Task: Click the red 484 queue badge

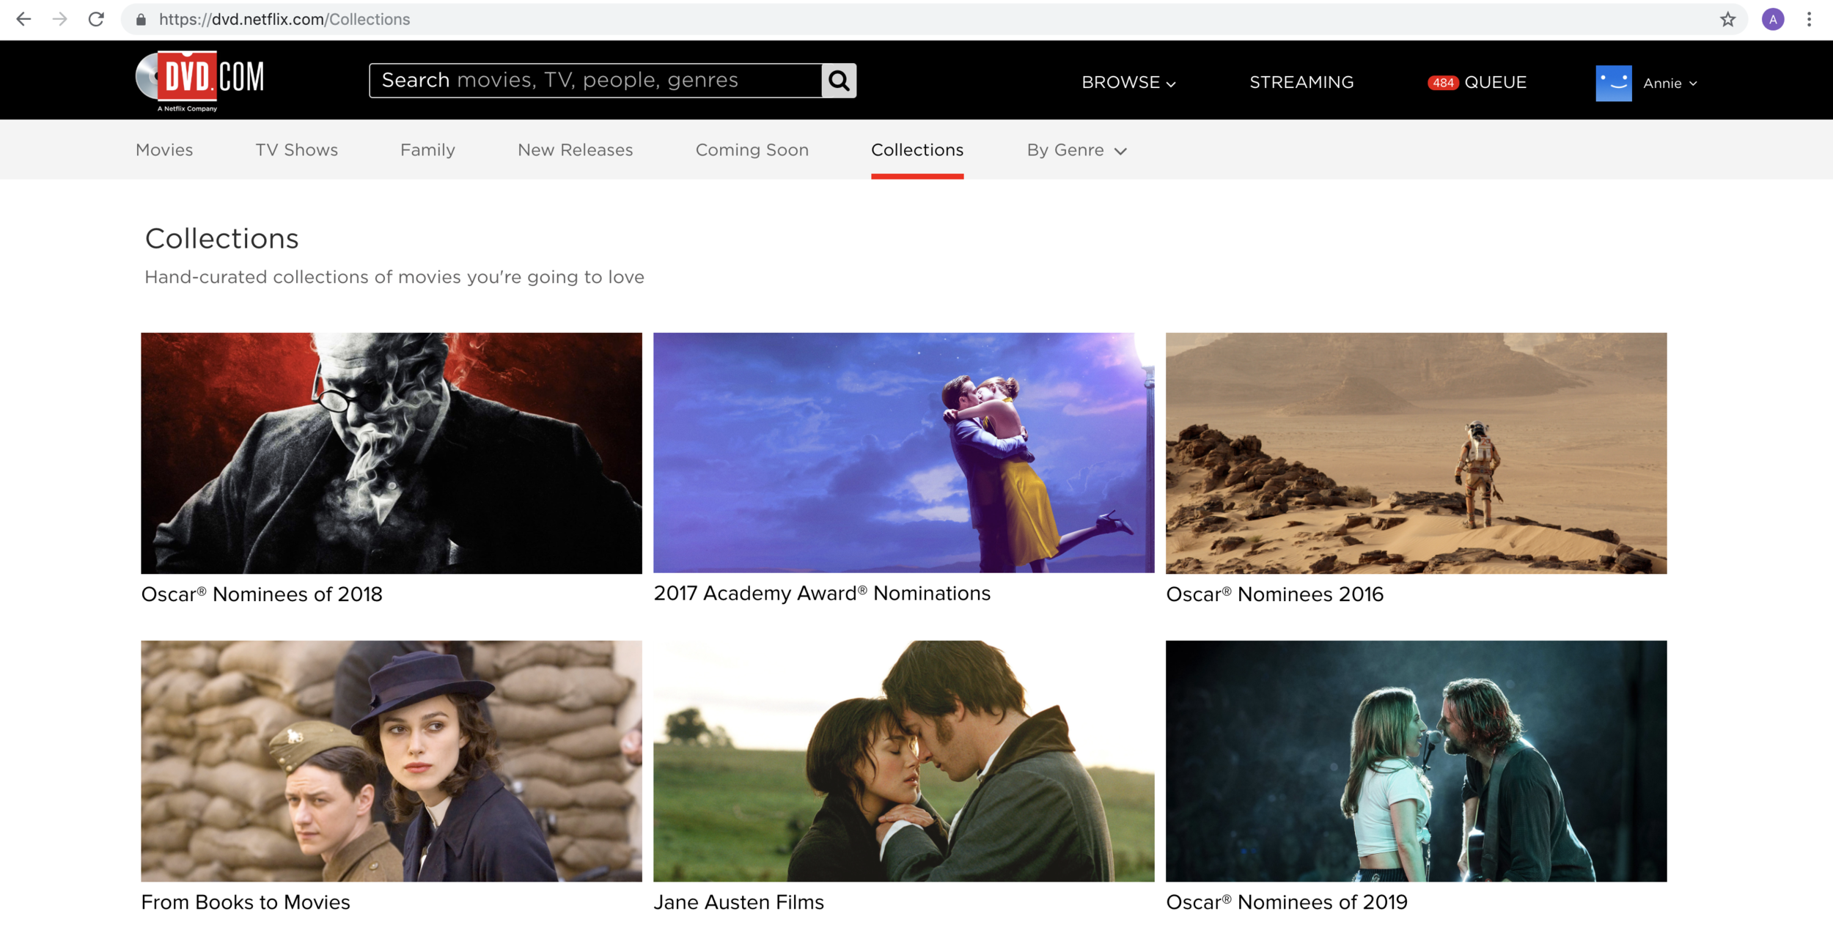Action: click(x=1443, y=83)
